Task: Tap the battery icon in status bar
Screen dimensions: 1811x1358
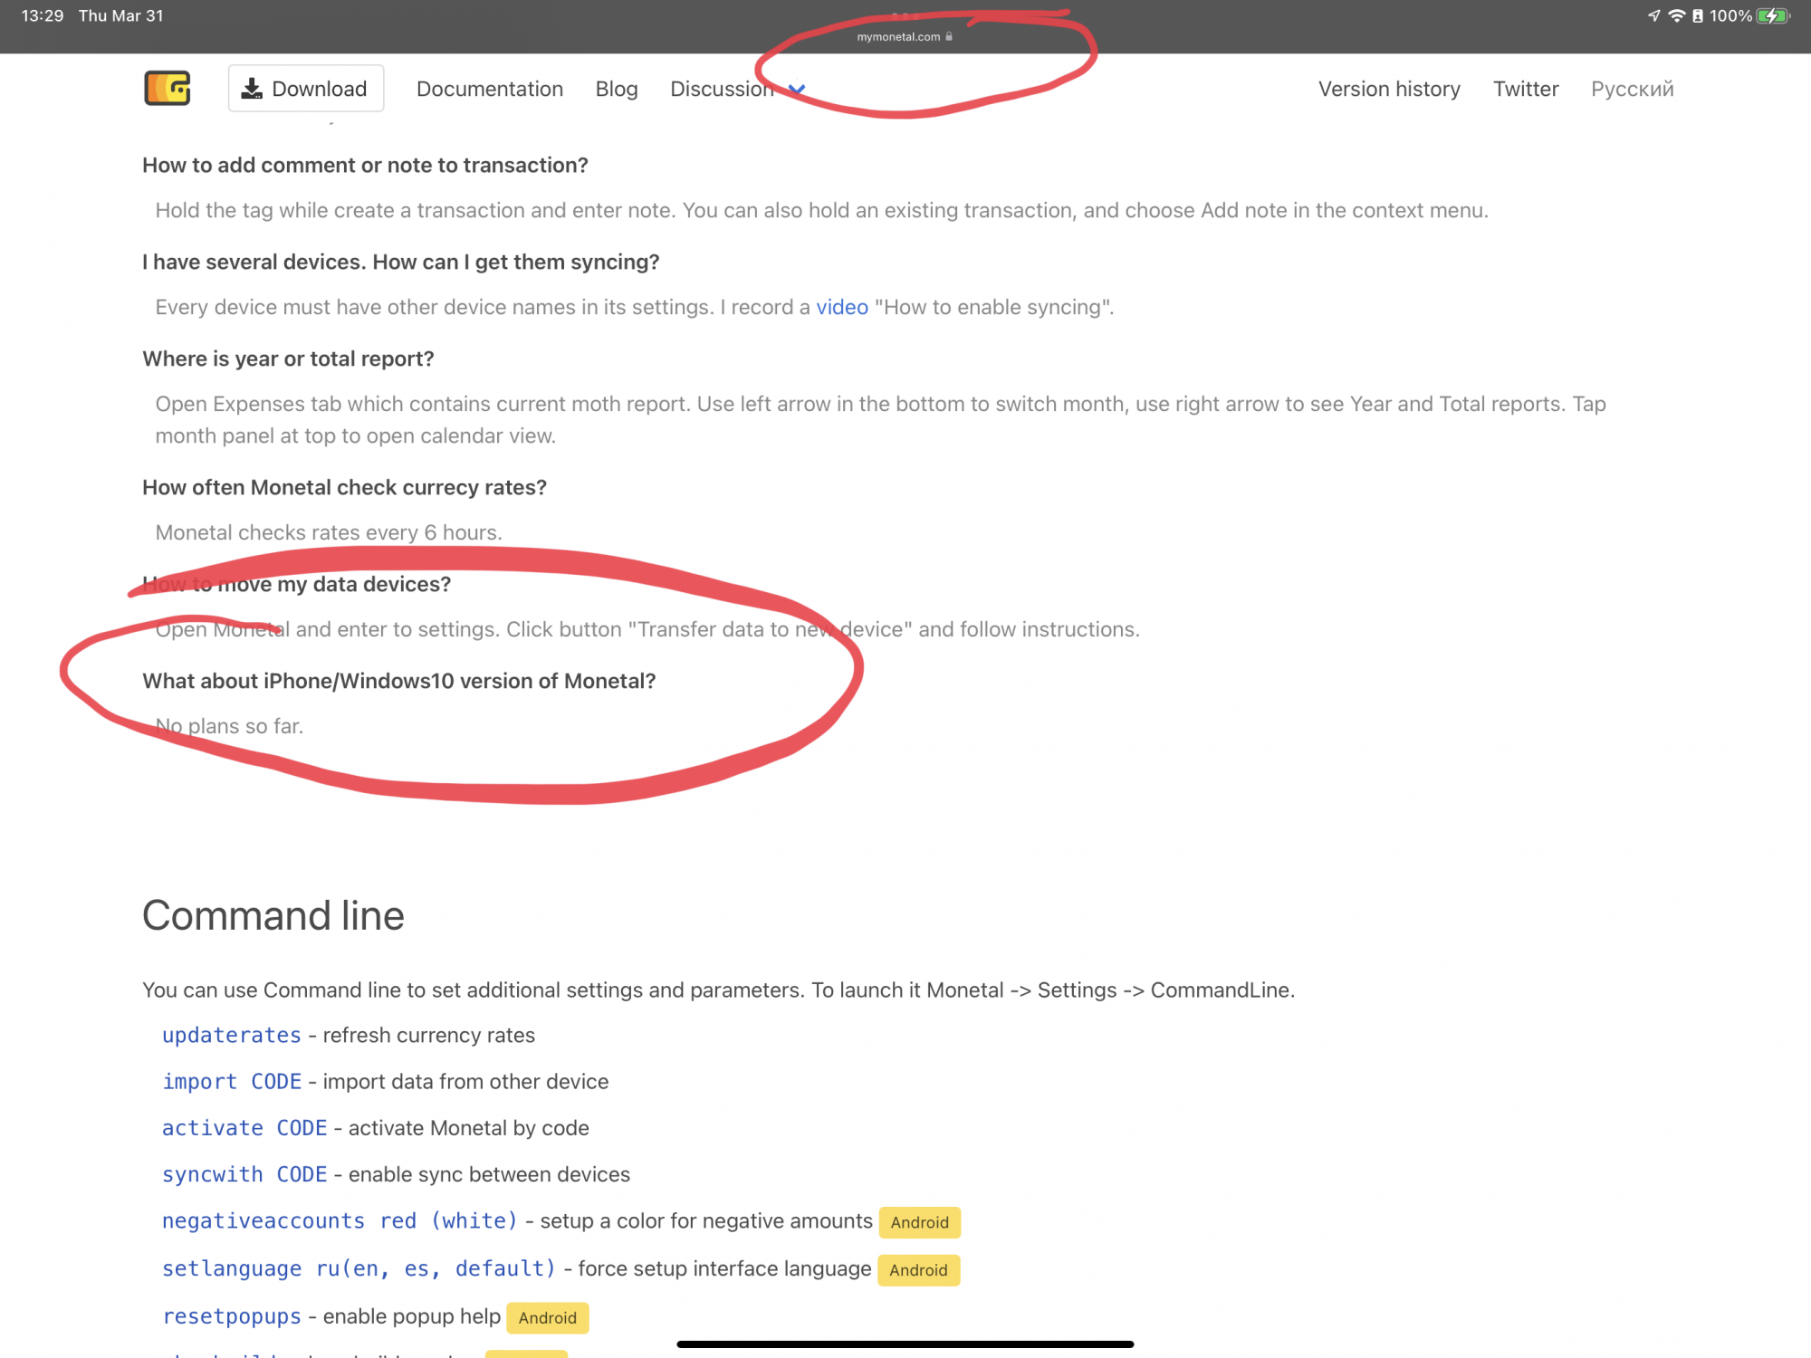Action: [x=1773, y=15]
